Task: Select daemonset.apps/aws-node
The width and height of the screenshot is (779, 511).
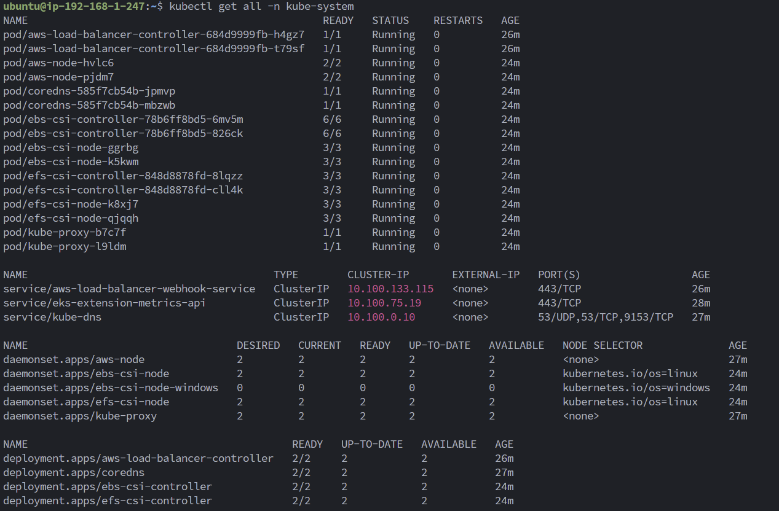Action: [74, 359]
